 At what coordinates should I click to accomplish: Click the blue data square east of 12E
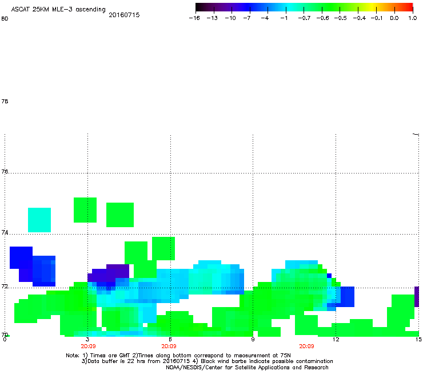(348, 297)
